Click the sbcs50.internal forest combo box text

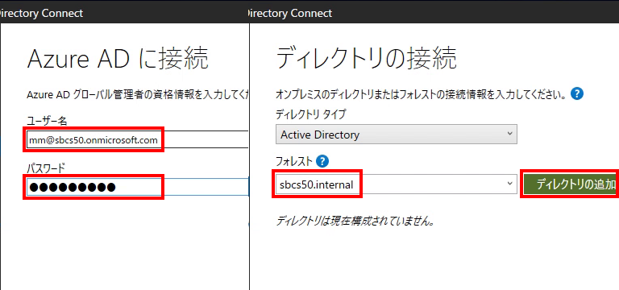[x=317, y=184]
